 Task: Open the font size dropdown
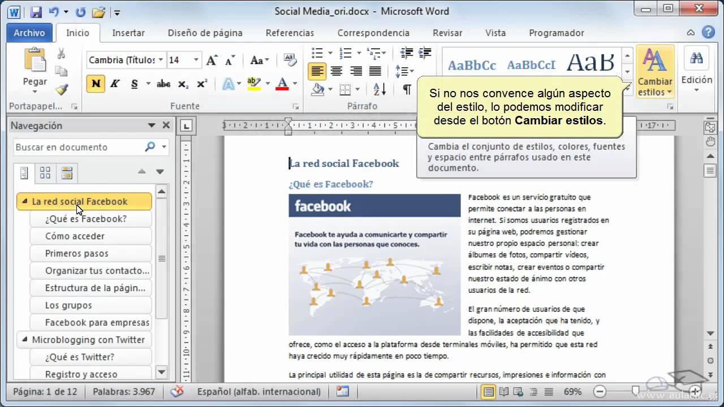click(x=196, y=60)
